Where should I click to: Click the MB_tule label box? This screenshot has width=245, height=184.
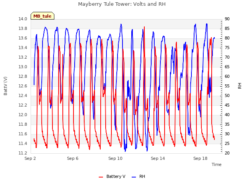(x=42, y=16)
